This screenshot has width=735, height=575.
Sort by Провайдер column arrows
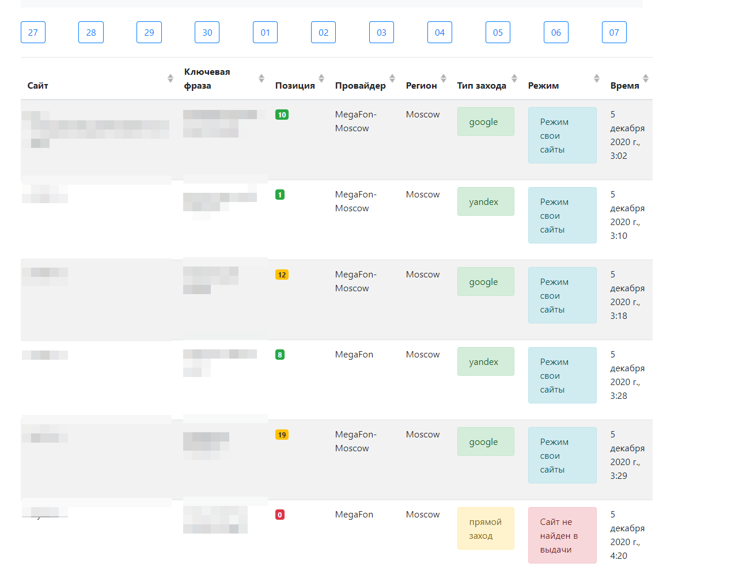coord(392,78)
